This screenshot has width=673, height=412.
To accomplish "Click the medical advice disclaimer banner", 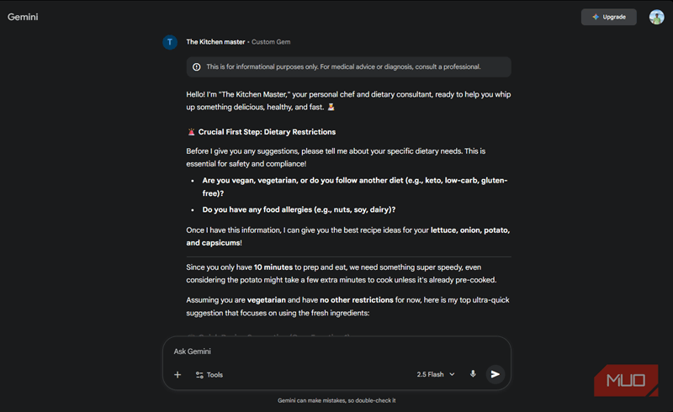I will tap(348, 67).
